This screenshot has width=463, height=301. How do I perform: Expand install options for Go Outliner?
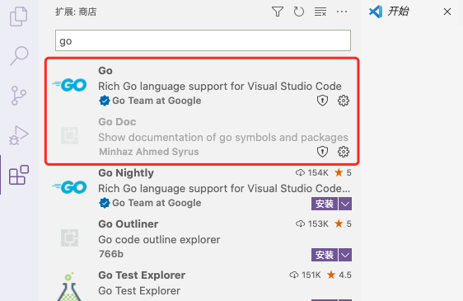[345, 255]
